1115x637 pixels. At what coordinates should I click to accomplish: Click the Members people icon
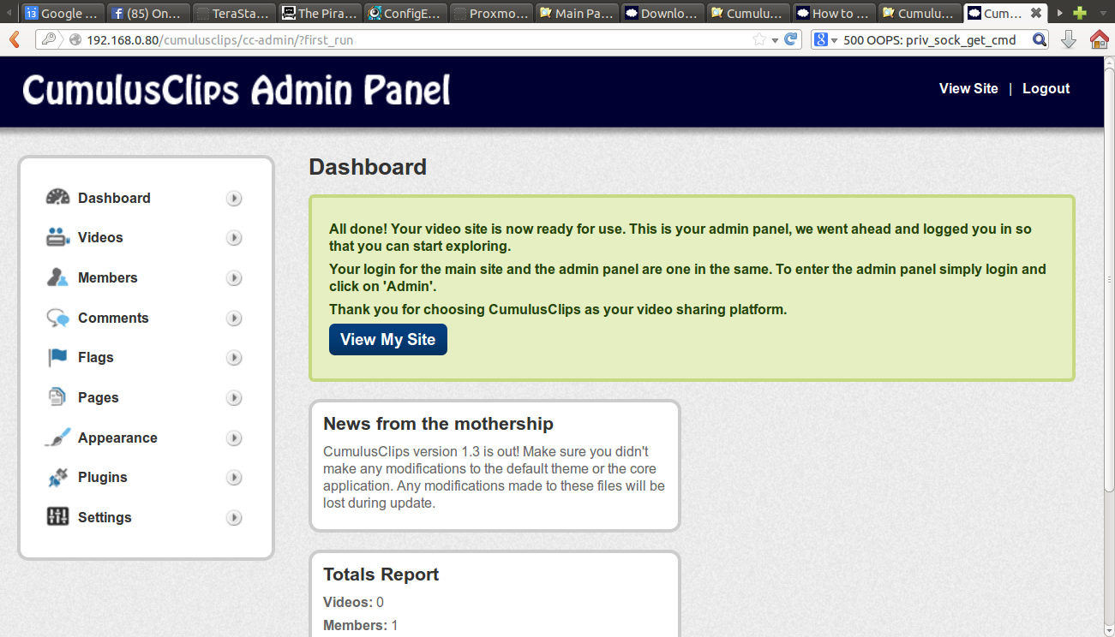pyautogui.click(x=57, y=277)
